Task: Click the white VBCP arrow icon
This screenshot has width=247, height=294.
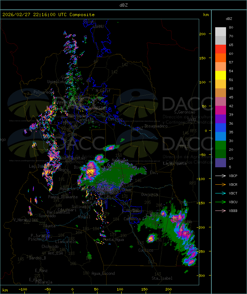Action: pyautogui.click(x=220, y=176)
